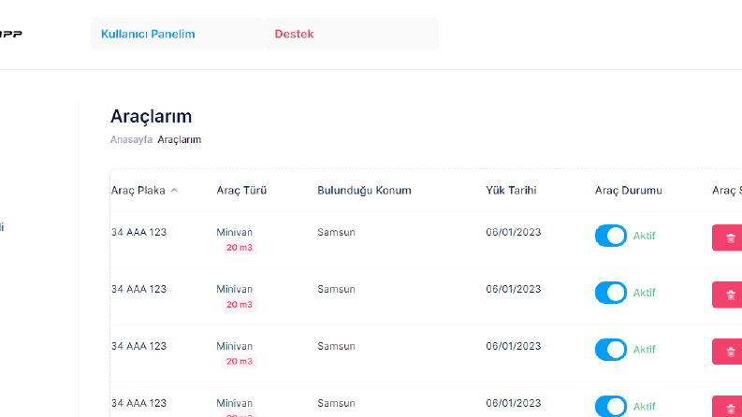
Task: Click the Araçlarım page heading
Action: click(x=151, y=116)
